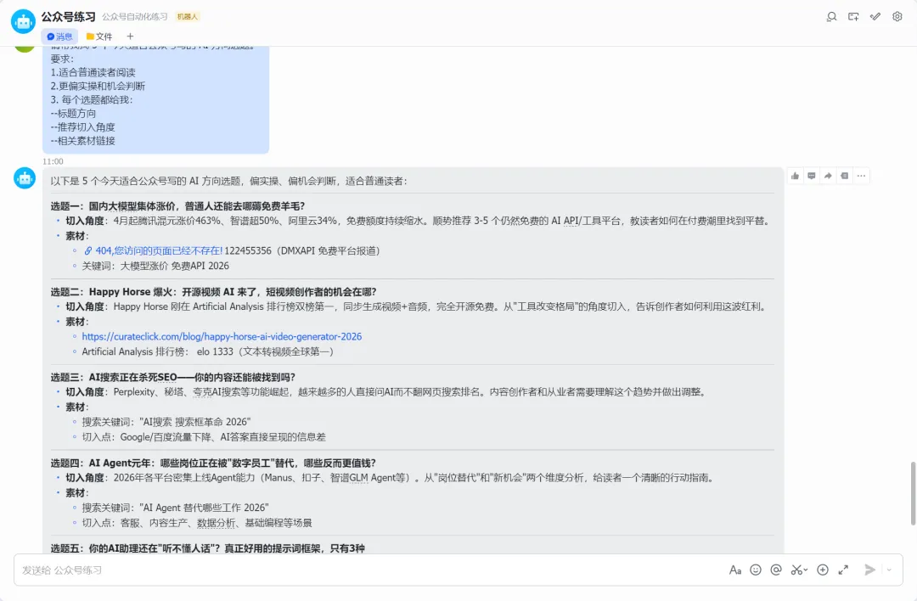Click text 关键词:大模型涨价 免费API 2026

point(155,266)
